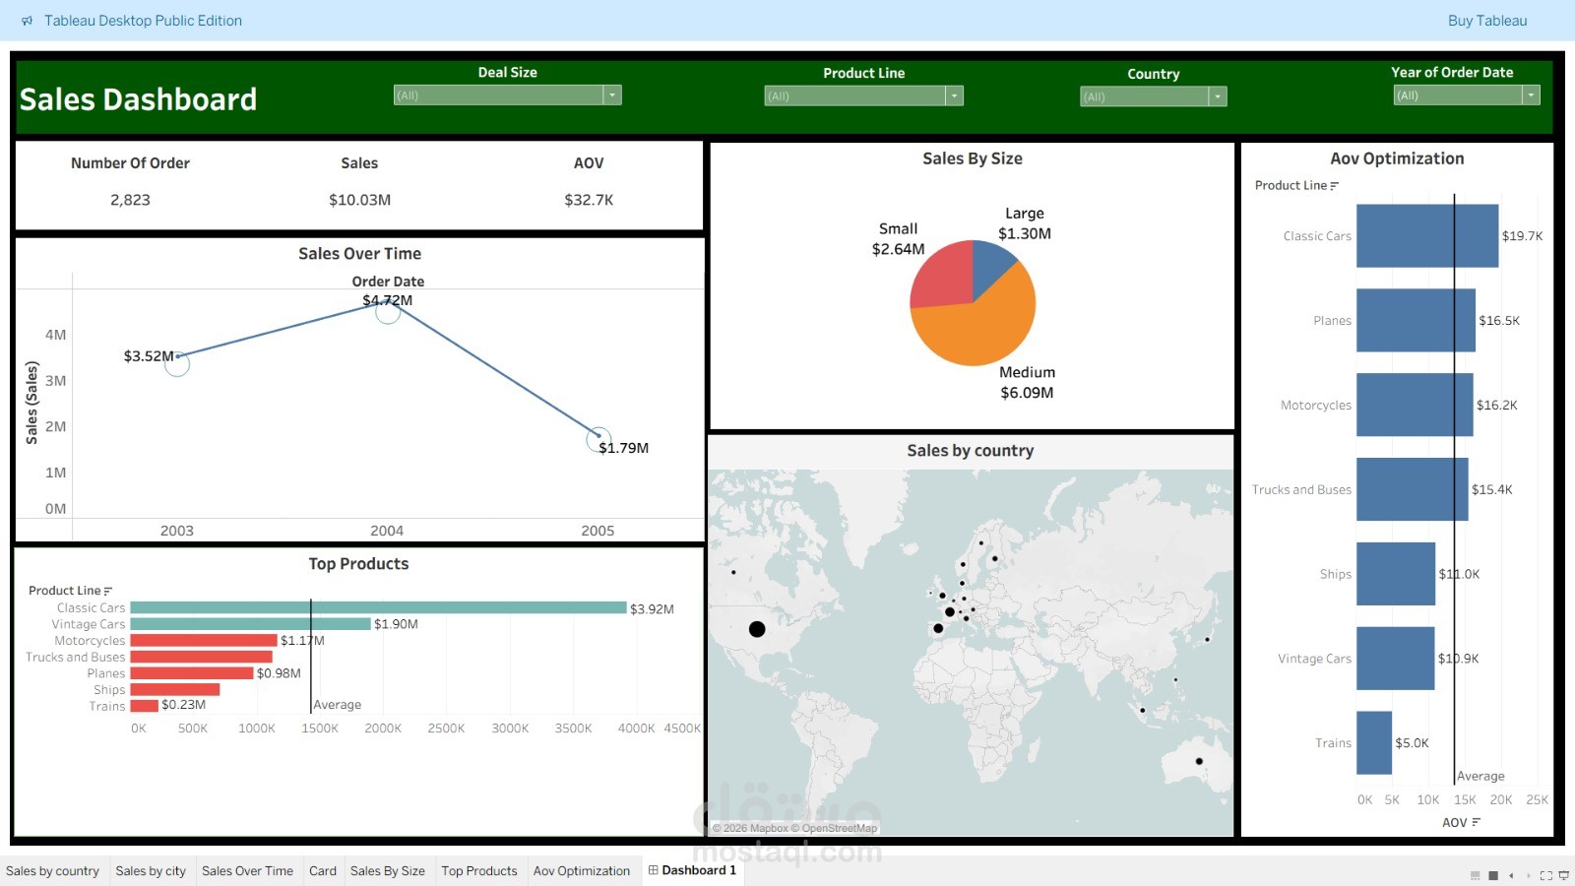Switch to the Sales by country tab
The image size is (1575, 886).
54,870
